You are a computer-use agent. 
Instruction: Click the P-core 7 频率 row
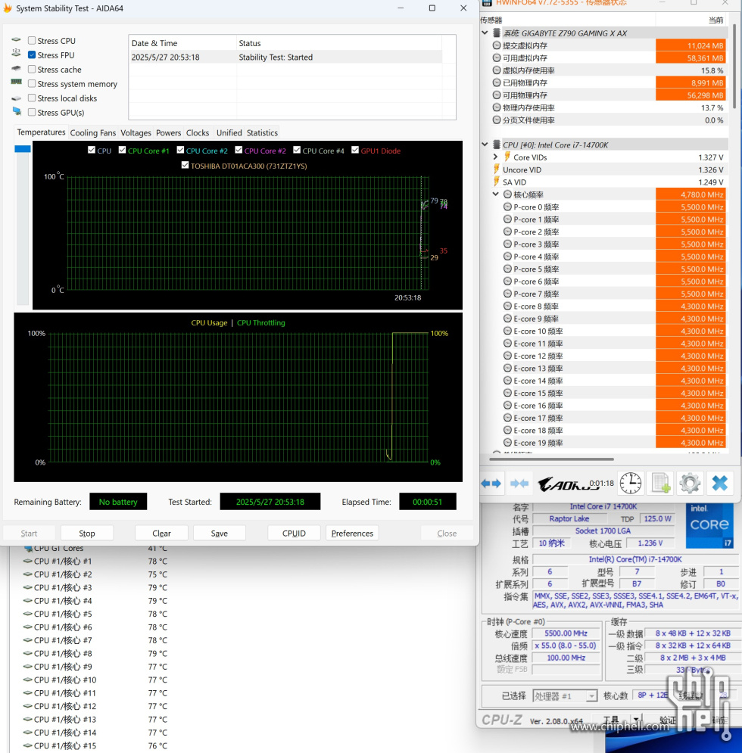pos(603,294)
